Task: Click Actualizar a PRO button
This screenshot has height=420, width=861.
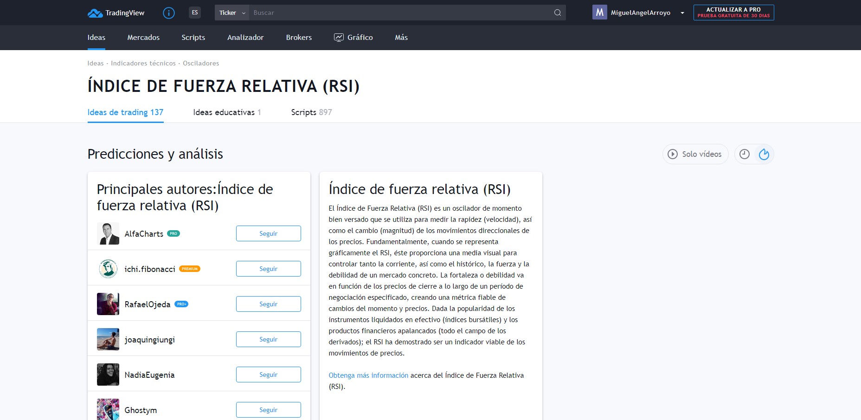Action: [733, 13]
